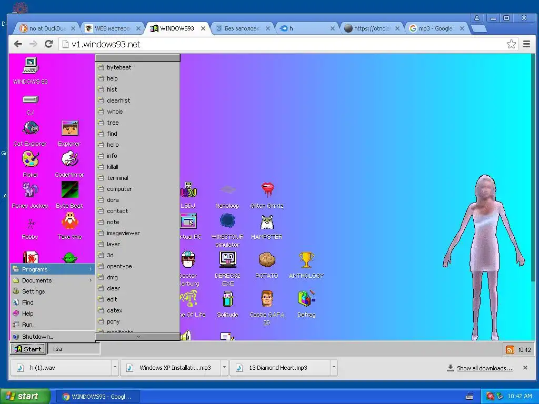Select bytebeat in Programs list
539x404 pixels.
(x=137, y=67)
